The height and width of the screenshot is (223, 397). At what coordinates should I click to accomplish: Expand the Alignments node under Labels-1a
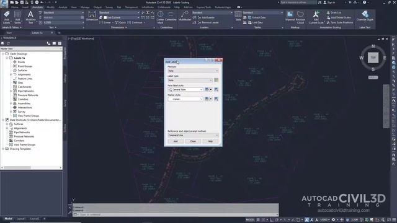pyautogui.click(x=11, y=74)
